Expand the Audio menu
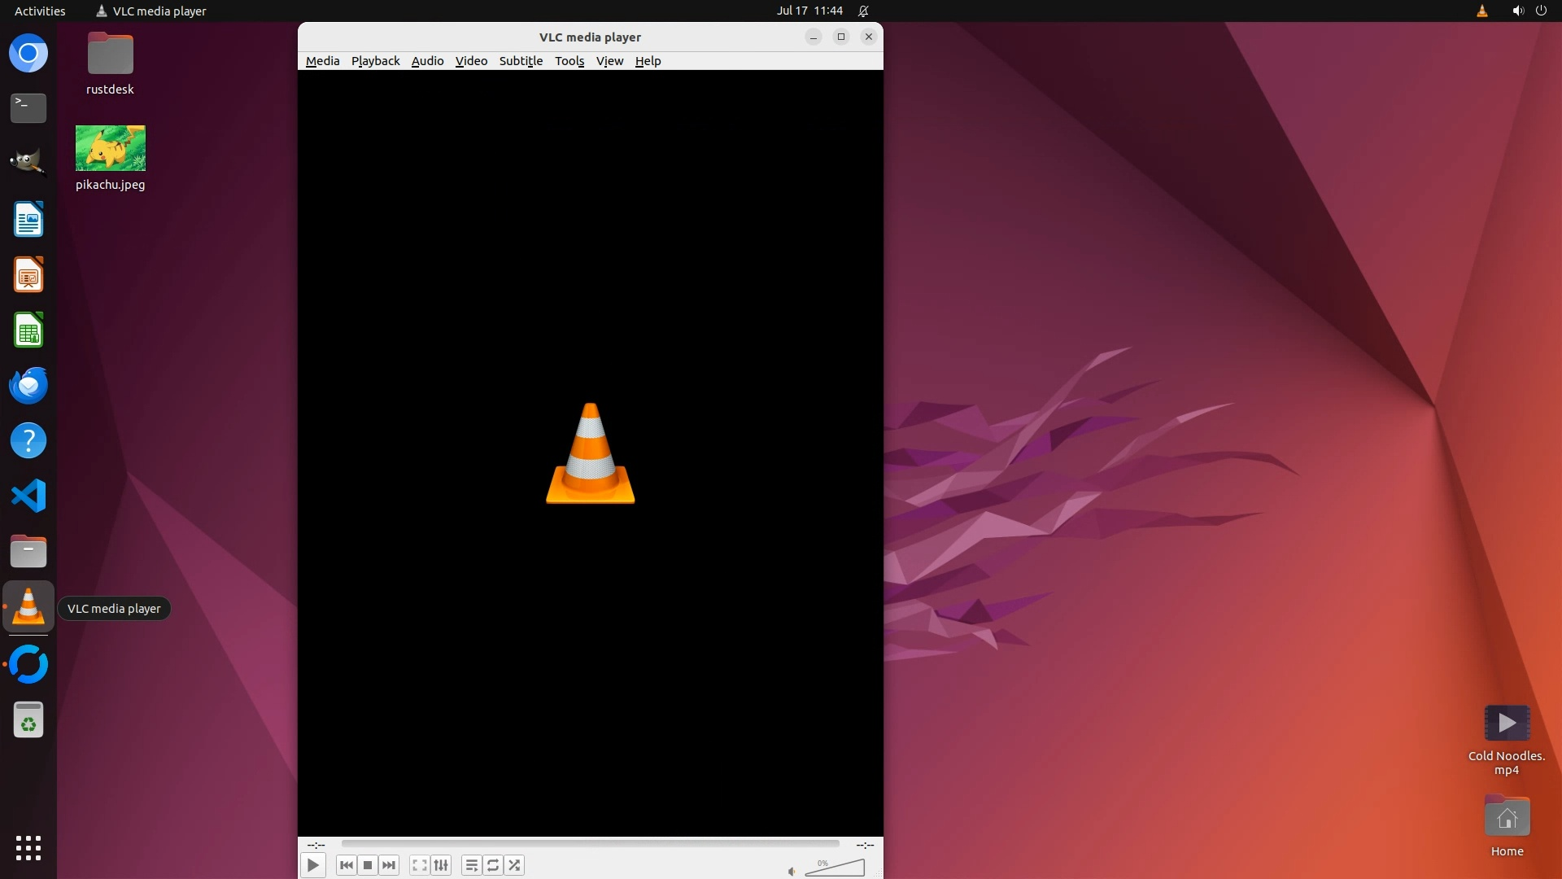This screenshot has width=1562, height=879. [427, 61]
